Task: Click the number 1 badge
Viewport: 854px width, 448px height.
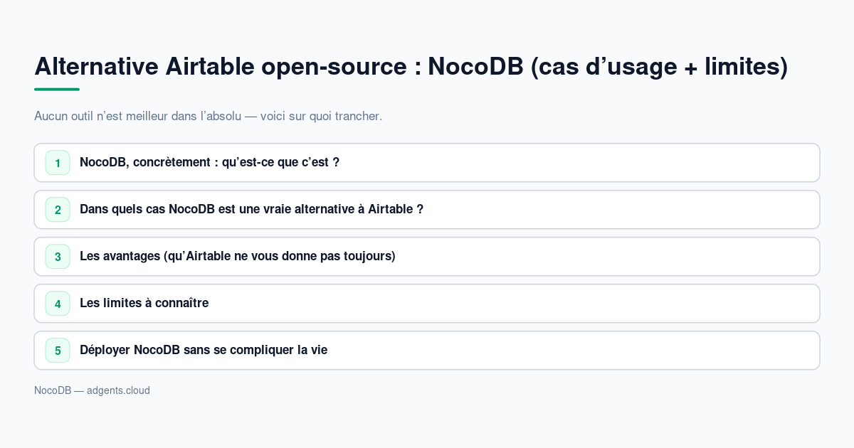Action: click(58, 163)
